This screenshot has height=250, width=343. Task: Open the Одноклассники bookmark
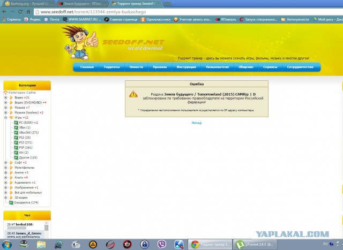click(x=155, y=19)
